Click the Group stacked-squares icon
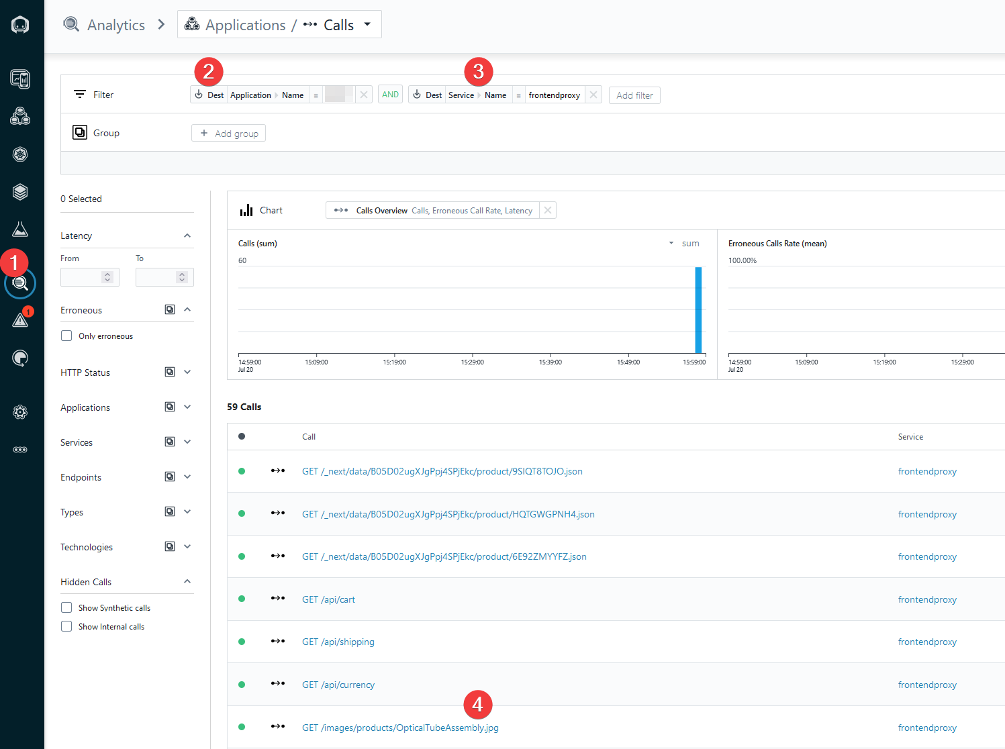Image resolution: width=1005 pixels, height=749 pixels. click(x=80, y=132)
